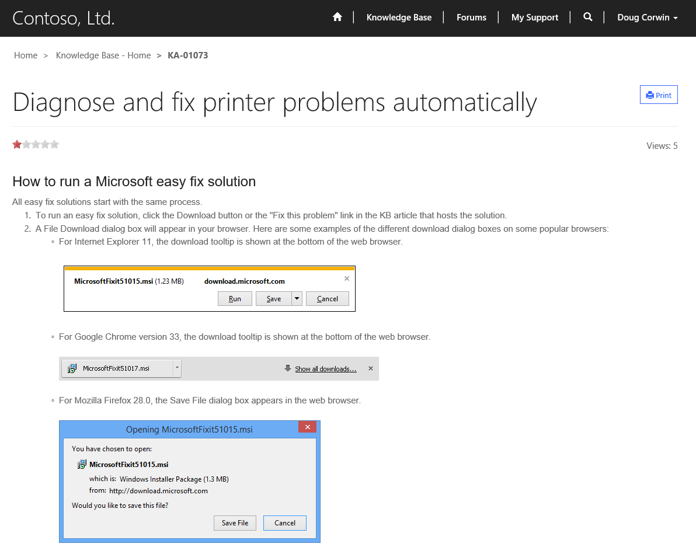Click the printer icon inside Print button
This screenshot has height=554, width=696.
[x=650, y=95]
